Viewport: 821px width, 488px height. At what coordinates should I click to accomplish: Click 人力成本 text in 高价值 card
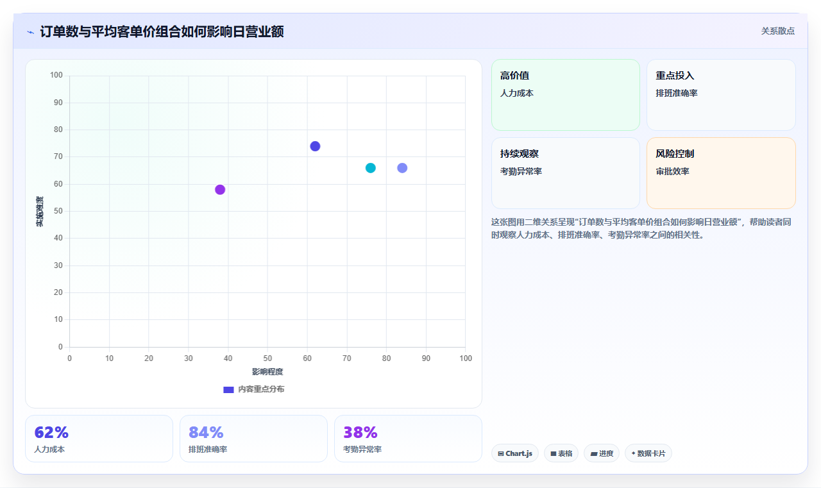click(517, 93)
